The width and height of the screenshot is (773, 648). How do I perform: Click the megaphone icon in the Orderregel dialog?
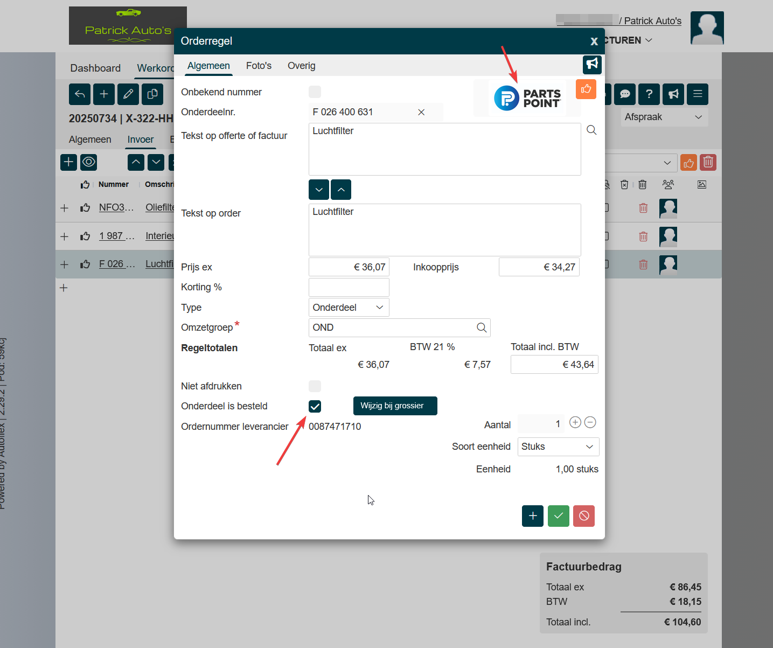[x=592, y=64]
